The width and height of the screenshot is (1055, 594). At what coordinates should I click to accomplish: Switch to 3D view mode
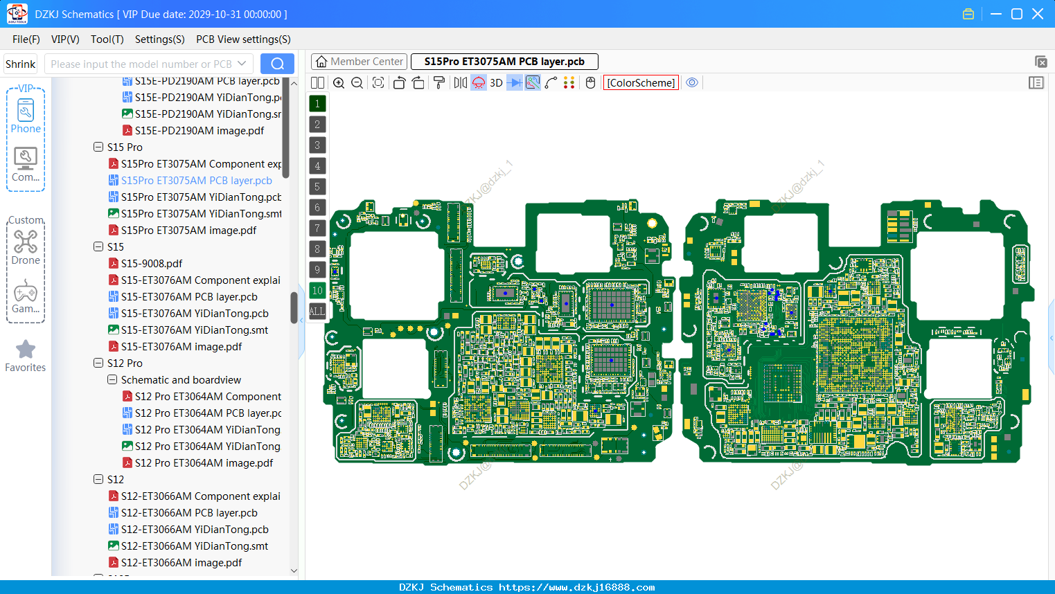496,83
